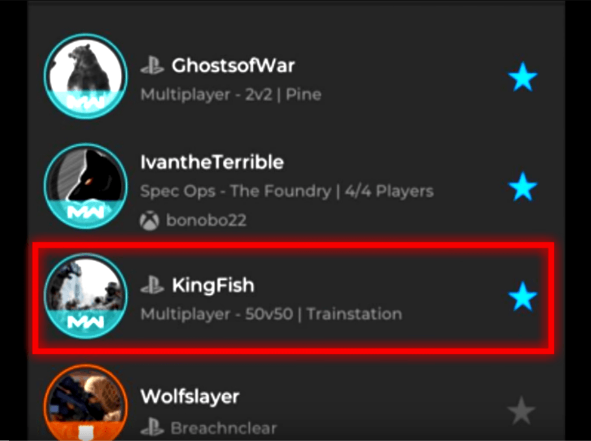Screen dimensions: 591x441
Task: Remove KingFish from favorites via star
Action: pos(522,296)
